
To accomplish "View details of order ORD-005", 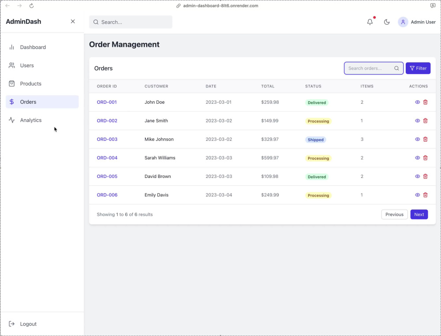I will pos(417,177).
